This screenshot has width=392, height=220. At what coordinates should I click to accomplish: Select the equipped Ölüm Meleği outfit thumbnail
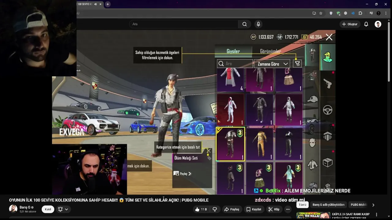pyautogui.click(x=230, y=144)
